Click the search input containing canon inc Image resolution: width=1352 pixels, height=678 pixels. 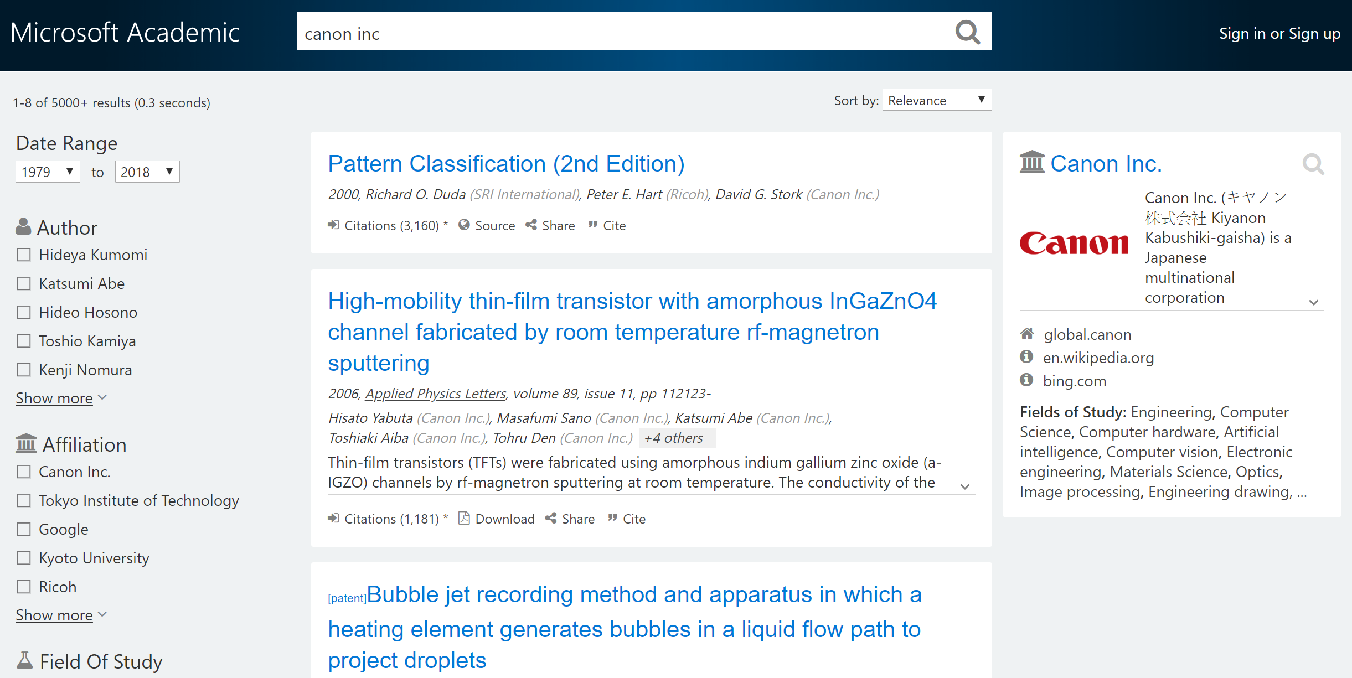pos(620,33)
